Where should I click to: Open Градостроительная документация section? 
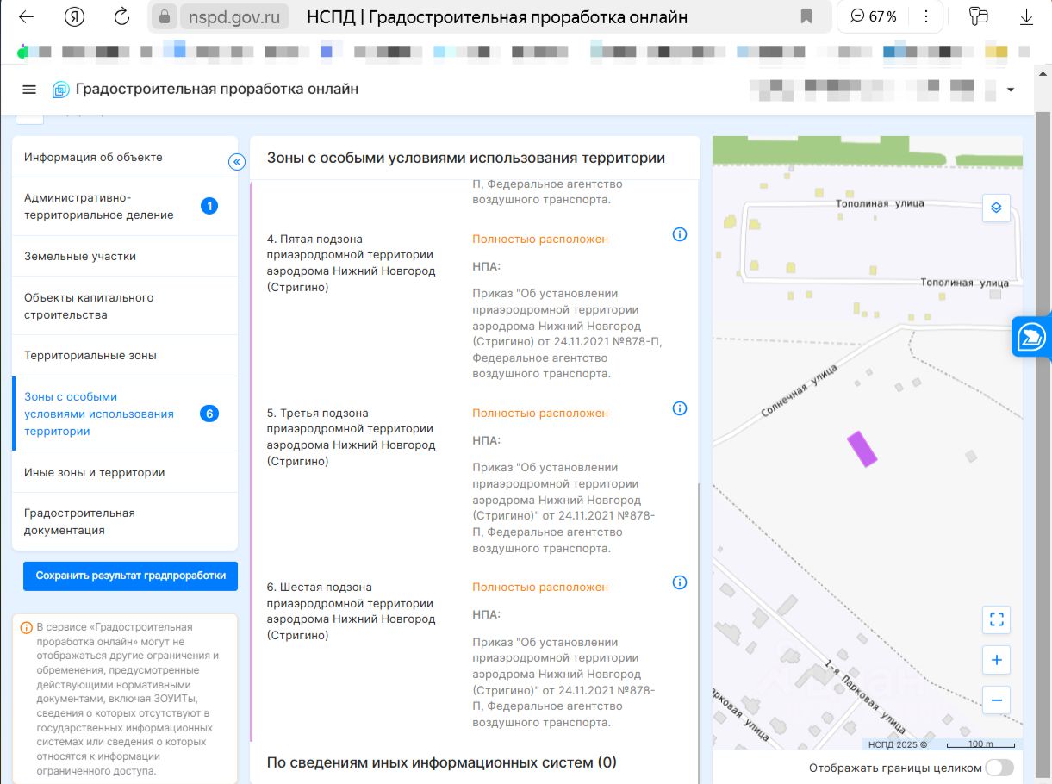click(x=125, y=521)
